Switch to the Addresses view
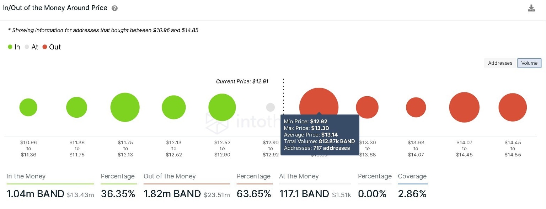This screenshot has width=546, height=209. pyautogui.click(x=499, y=63)
